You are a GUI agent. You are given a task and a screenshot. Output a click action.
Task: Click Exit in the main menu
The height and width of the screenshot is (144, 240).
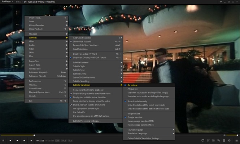click(x=47, y=101)
